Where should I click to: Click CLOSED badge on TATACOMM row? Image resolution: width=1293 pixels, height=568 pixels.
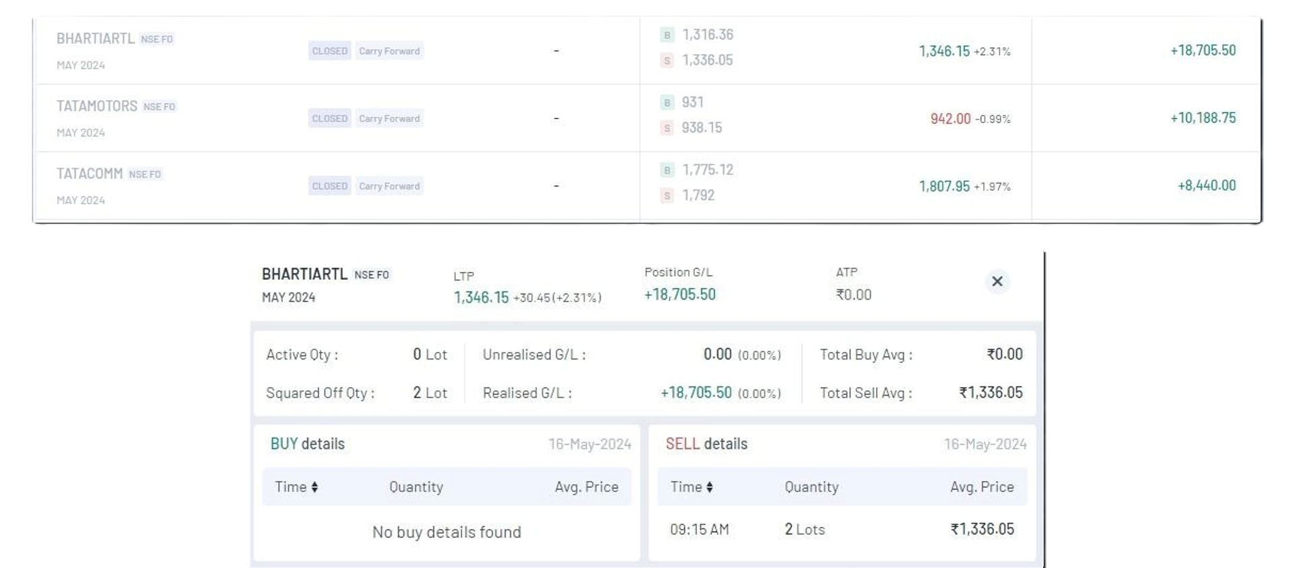point(330,186)
